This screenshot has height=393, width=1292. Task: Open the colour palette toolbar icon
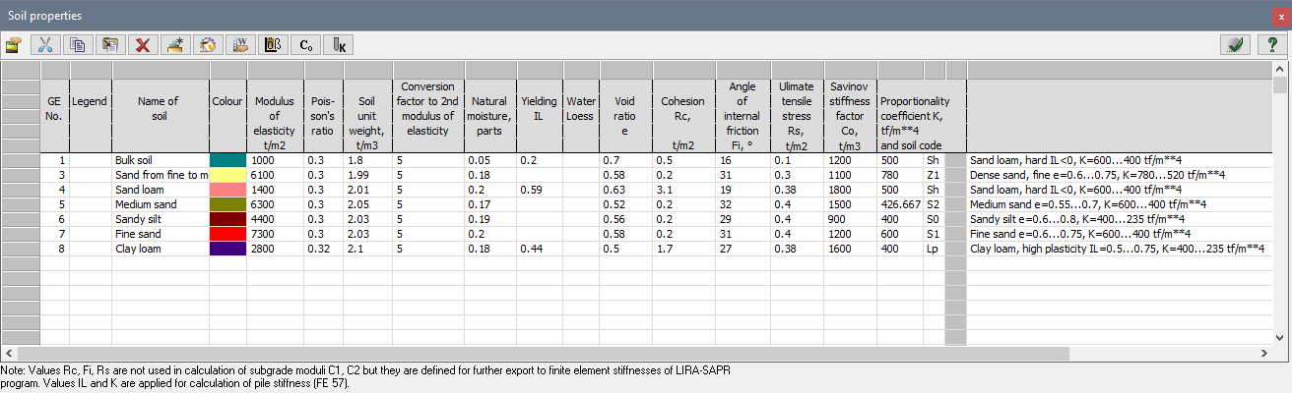(207, 44)
